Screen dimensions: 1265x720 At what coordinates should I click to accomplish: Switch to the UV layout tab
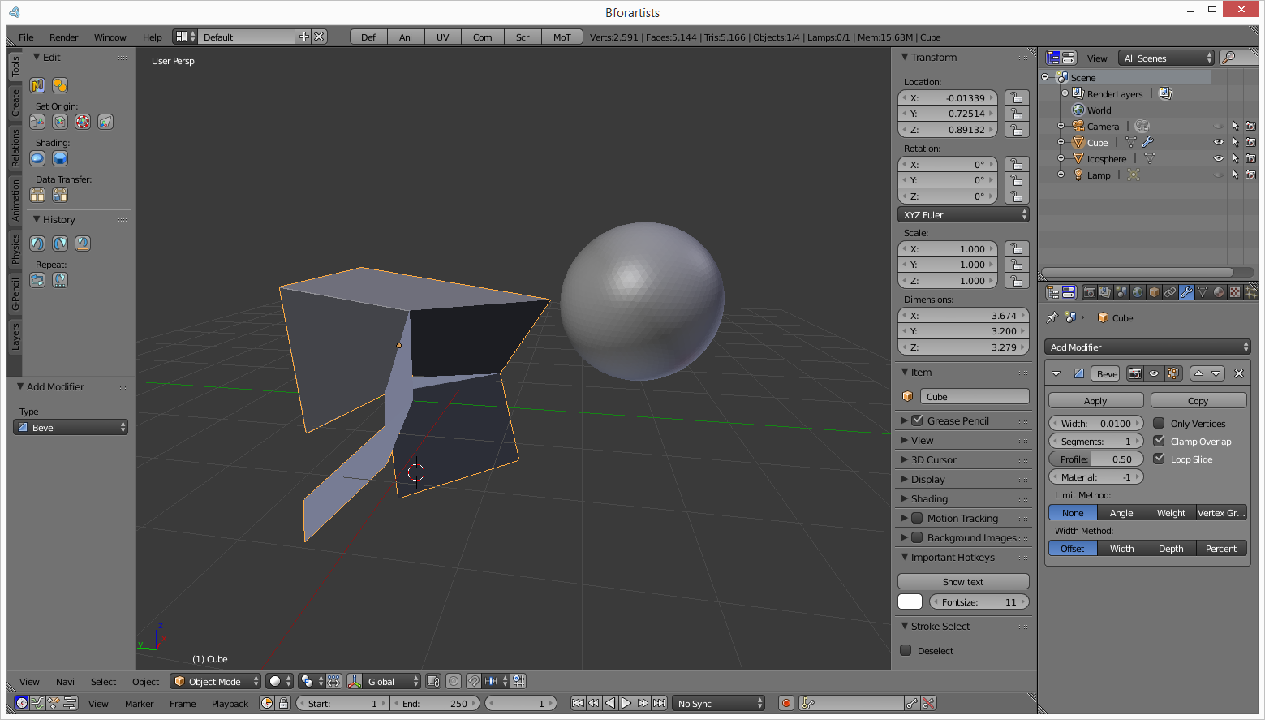point(443,37)
